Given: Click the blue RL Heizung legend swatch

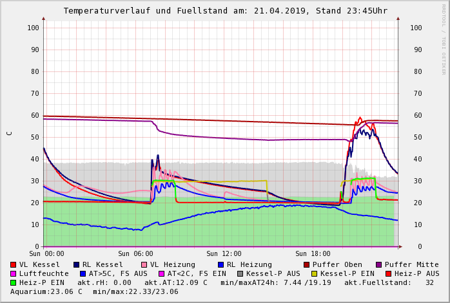Looking at the screenshot, I should 220,264.
